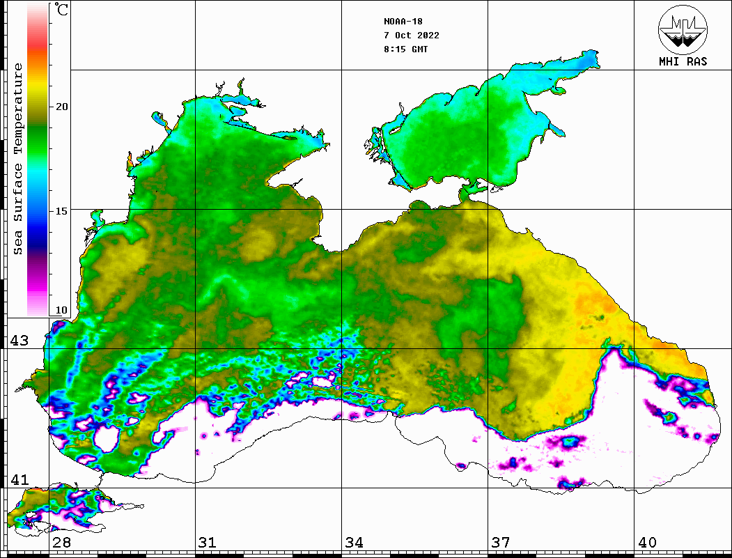Click latitude label '43'
The height and width of the screenshot is (558, 732).
[x=20, y=341]
